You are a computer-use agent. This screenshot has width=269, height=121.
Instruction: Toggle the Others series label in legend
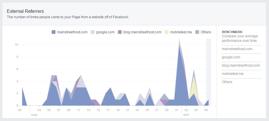[206, 32]
